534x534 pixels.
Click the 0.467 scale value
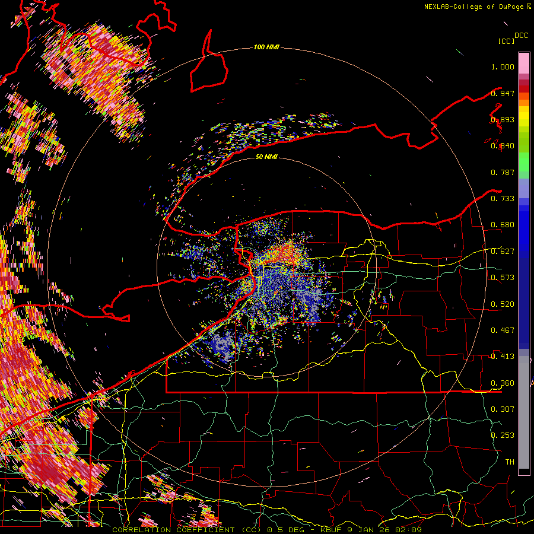(503, 330)
